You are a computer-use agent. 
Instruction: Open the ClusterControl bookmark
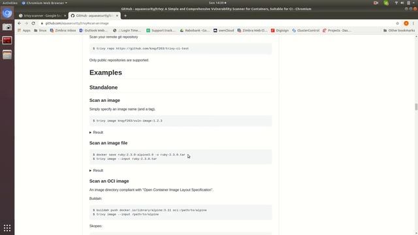click(x=306, y=31)
